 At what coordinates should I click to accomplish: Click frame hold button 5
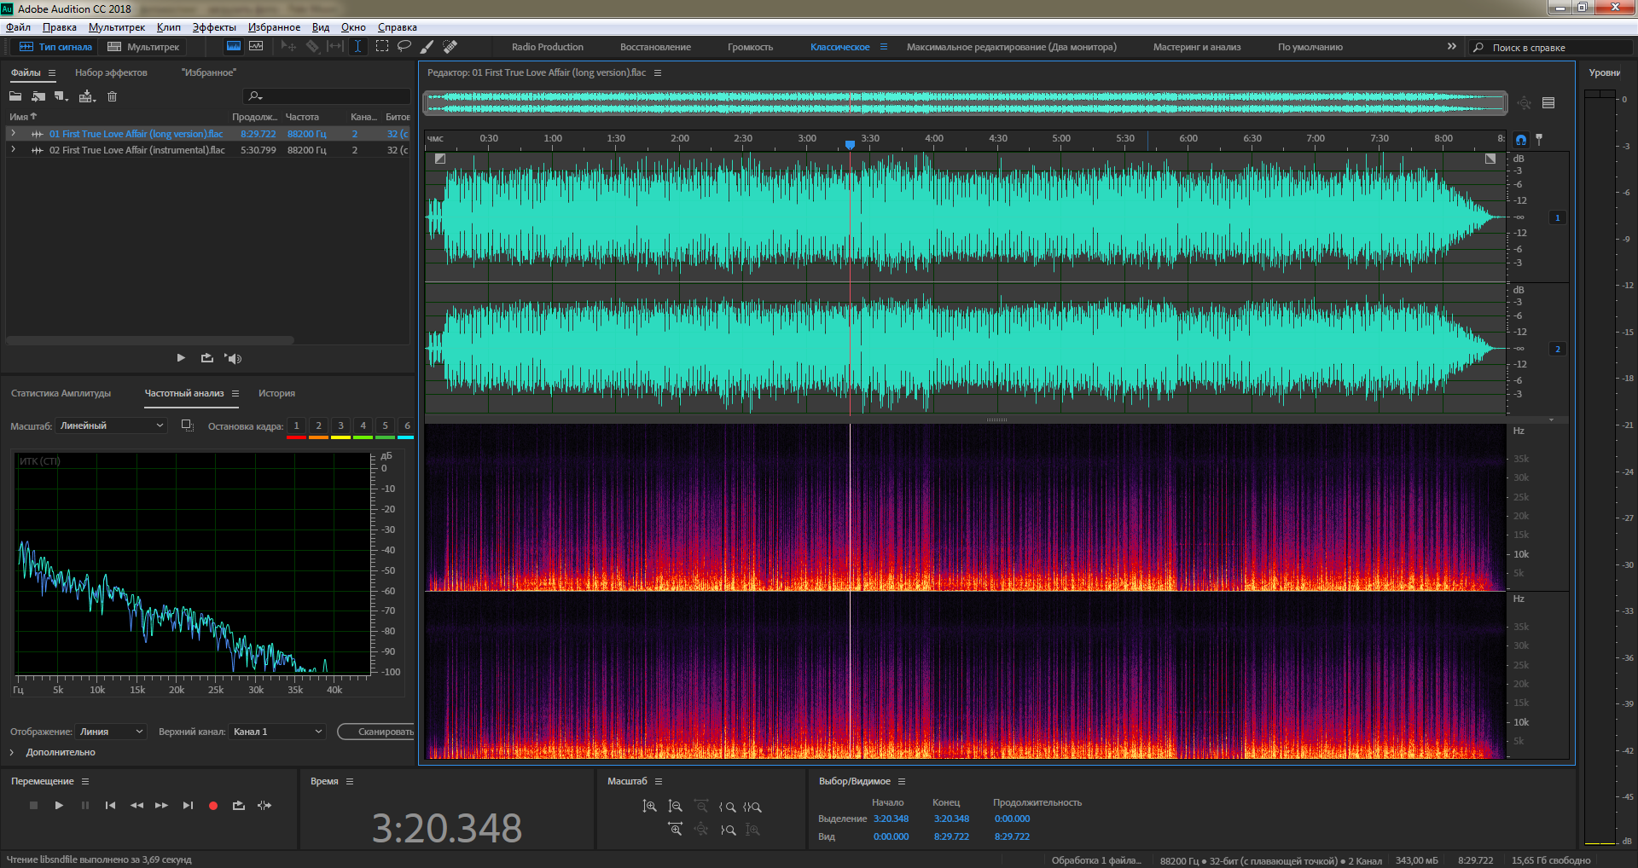[385, 426]
